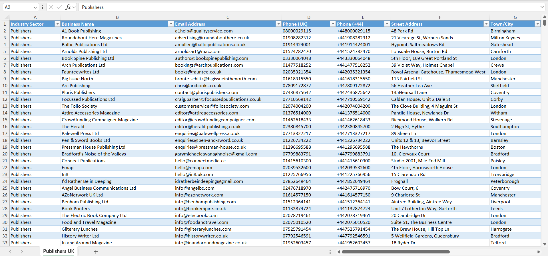Image resolution: width=548 pixels, height=256 pixels.
Task: Select cell I'd Rather Be in Deeping
Action: [x=117, y=181]
